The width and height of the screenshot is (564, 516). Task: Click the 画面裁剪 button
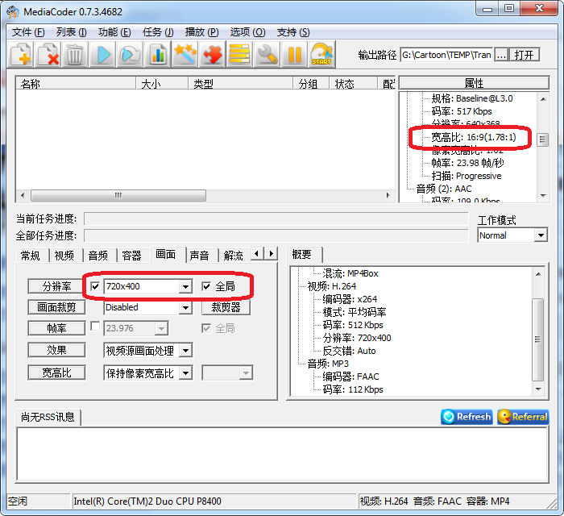pyautogui.click(x=57, y=307)
